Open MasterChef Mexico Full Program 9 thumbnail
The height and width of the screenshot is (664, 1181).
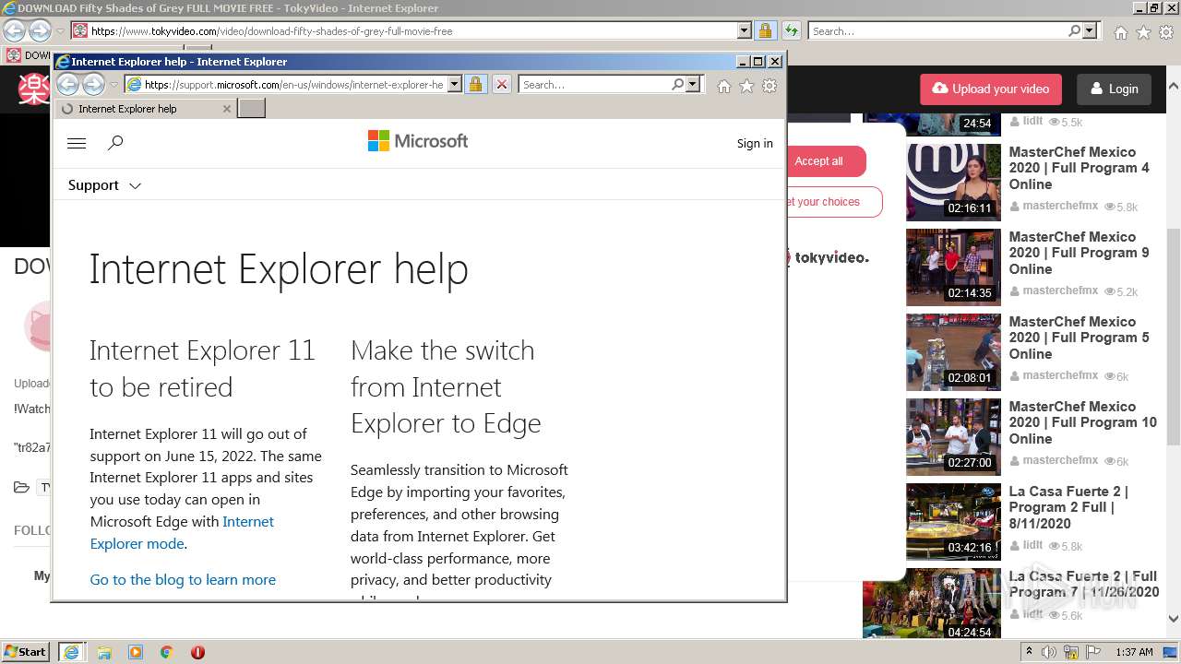(x=953, y=267)
